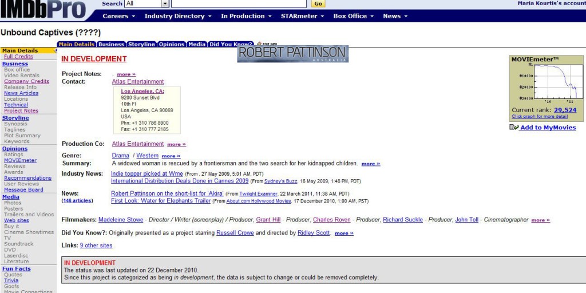Open '9 other sites' link
Viewport: 586px width, 293px height.
96,246
